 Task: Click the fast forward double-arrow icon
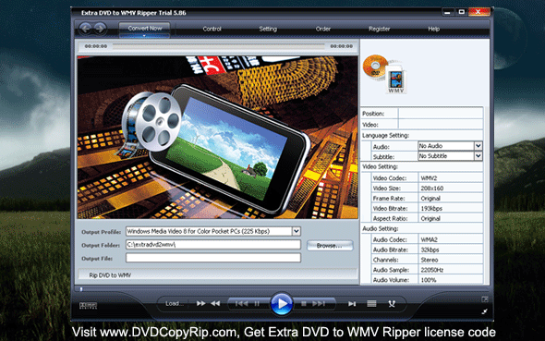(200, 303)
